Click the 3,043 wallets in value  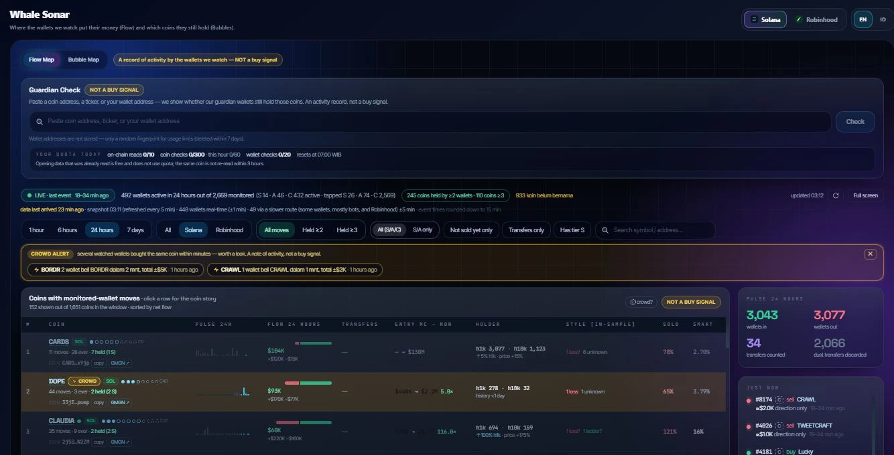762,315
